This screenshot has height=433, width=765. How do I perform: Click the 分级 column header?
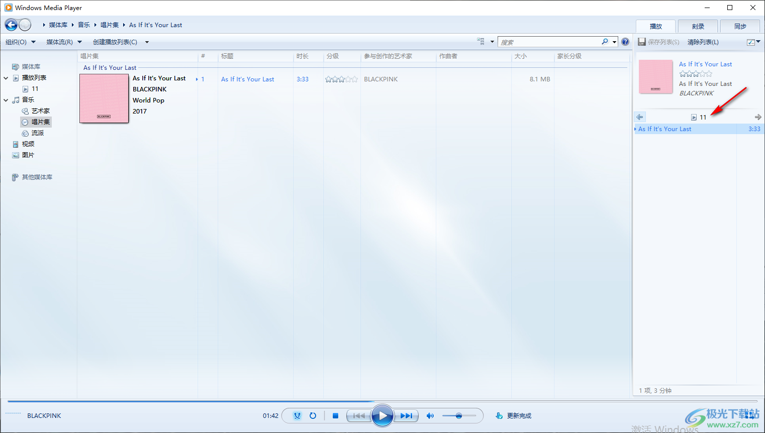[342, 56]
